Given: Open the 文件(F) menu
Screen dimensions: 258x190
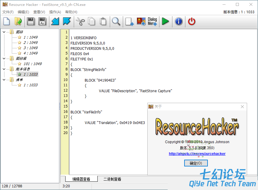Looking at the screenshot, I should (x=8, y=12).
